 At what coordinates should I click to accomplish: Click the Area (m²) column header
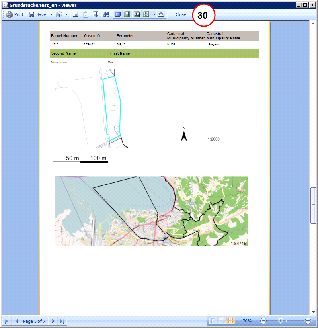[92, 36]
